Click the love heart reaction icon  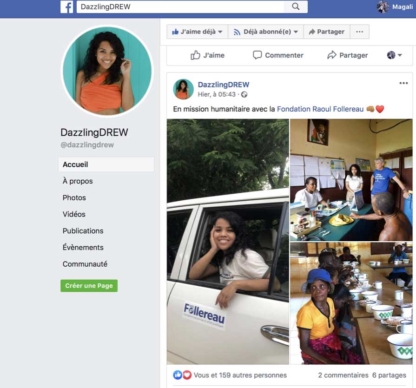coord(187,375)
